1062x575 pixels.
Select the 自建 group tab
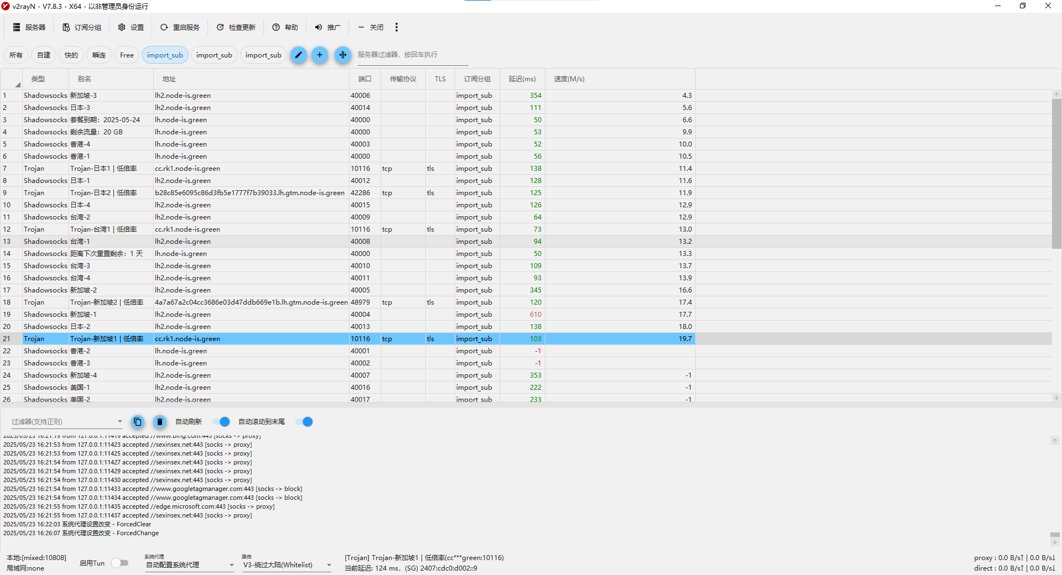click(x=44, y=55)
